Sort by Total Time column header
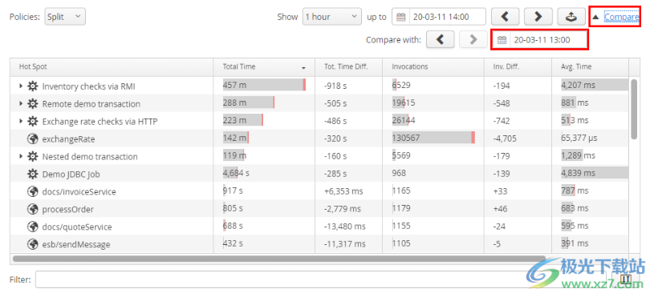This screenshot has height=297, width=654. [x=264, y=67]
